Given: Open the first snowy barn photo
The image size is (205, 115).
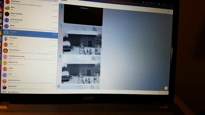Looking at the screenshot, I should point(82,41).
